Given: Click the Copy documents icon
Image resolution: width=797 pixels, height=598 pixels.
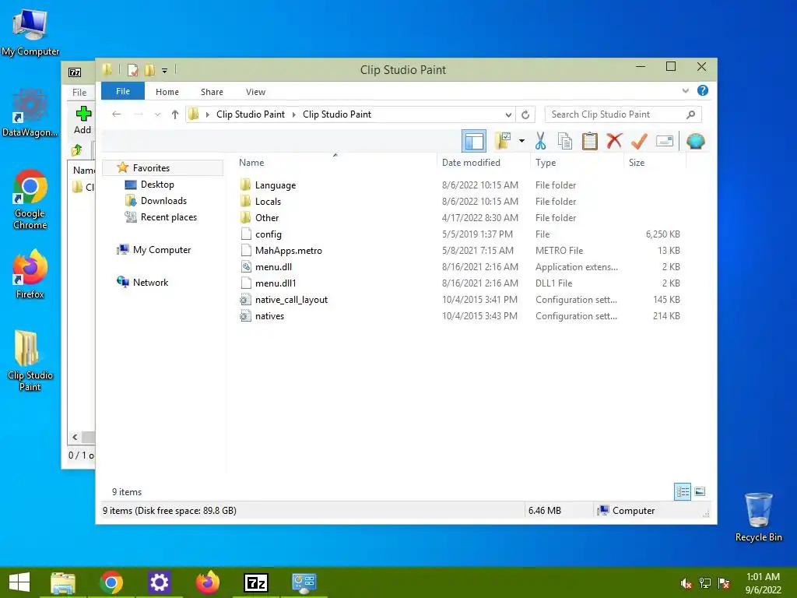Looking at the screenshot, I should (x=565, y=141).
